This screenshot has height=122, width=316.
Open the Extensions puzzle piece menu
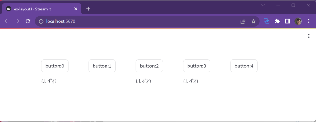pyautogui.click(x=277, y=21)
